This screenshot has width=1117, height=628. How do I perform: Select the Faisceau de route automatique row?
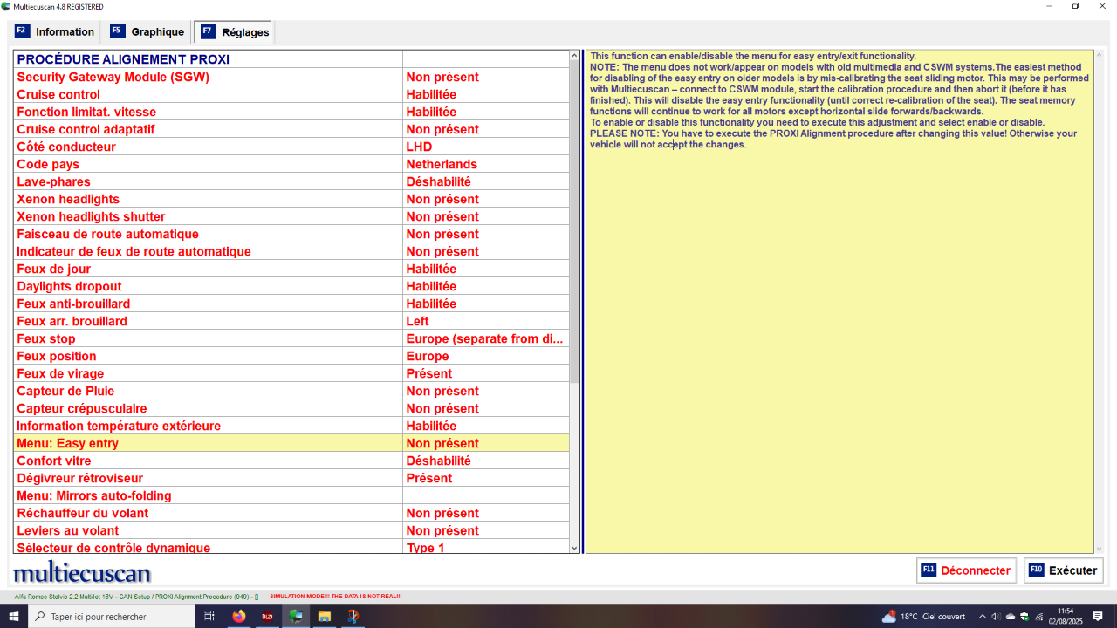click(x=291, y=234)
